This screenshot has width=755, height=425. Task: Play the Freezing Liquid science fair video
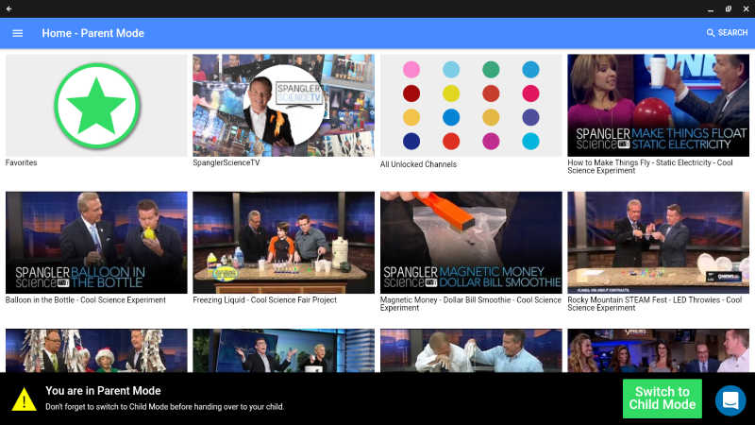[284, 243]
